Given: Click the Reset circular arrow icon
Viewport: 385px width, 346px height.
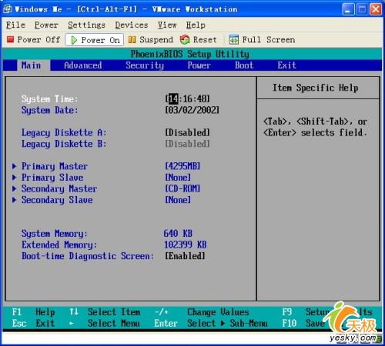Looking at the screenshot, I should (x=185, y=39).
